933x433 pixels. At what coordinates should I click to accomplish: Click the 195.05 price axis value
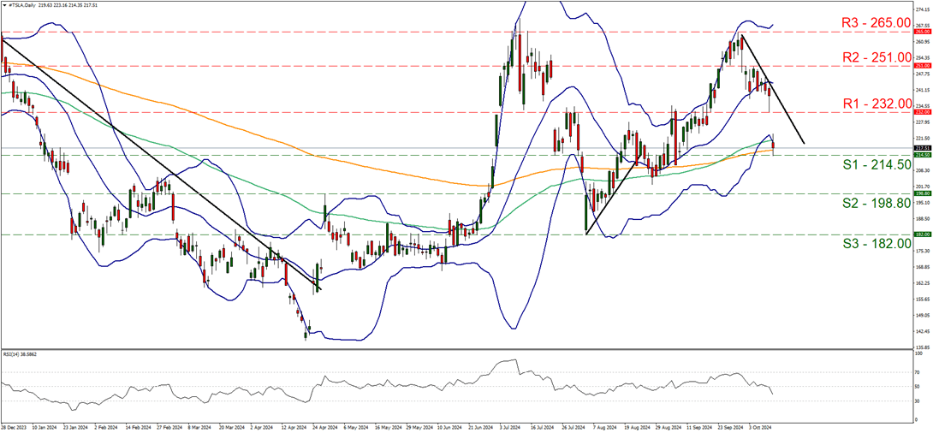[922, 202]
